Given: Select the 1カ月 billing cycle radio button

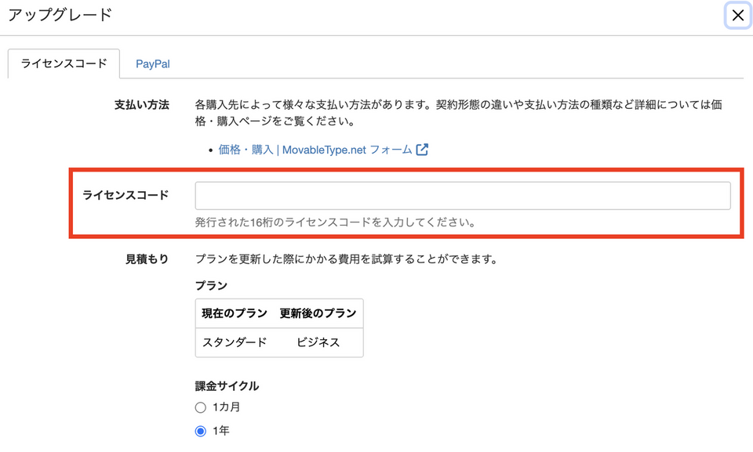Looking at the screenshot, I should tap(201, 407).
